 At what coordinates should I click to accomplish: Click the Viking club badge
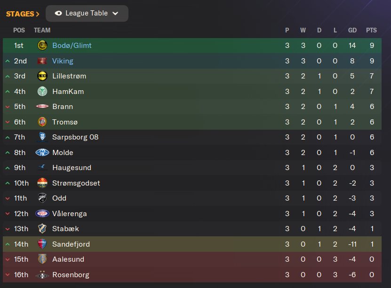(x=42, y=61)
